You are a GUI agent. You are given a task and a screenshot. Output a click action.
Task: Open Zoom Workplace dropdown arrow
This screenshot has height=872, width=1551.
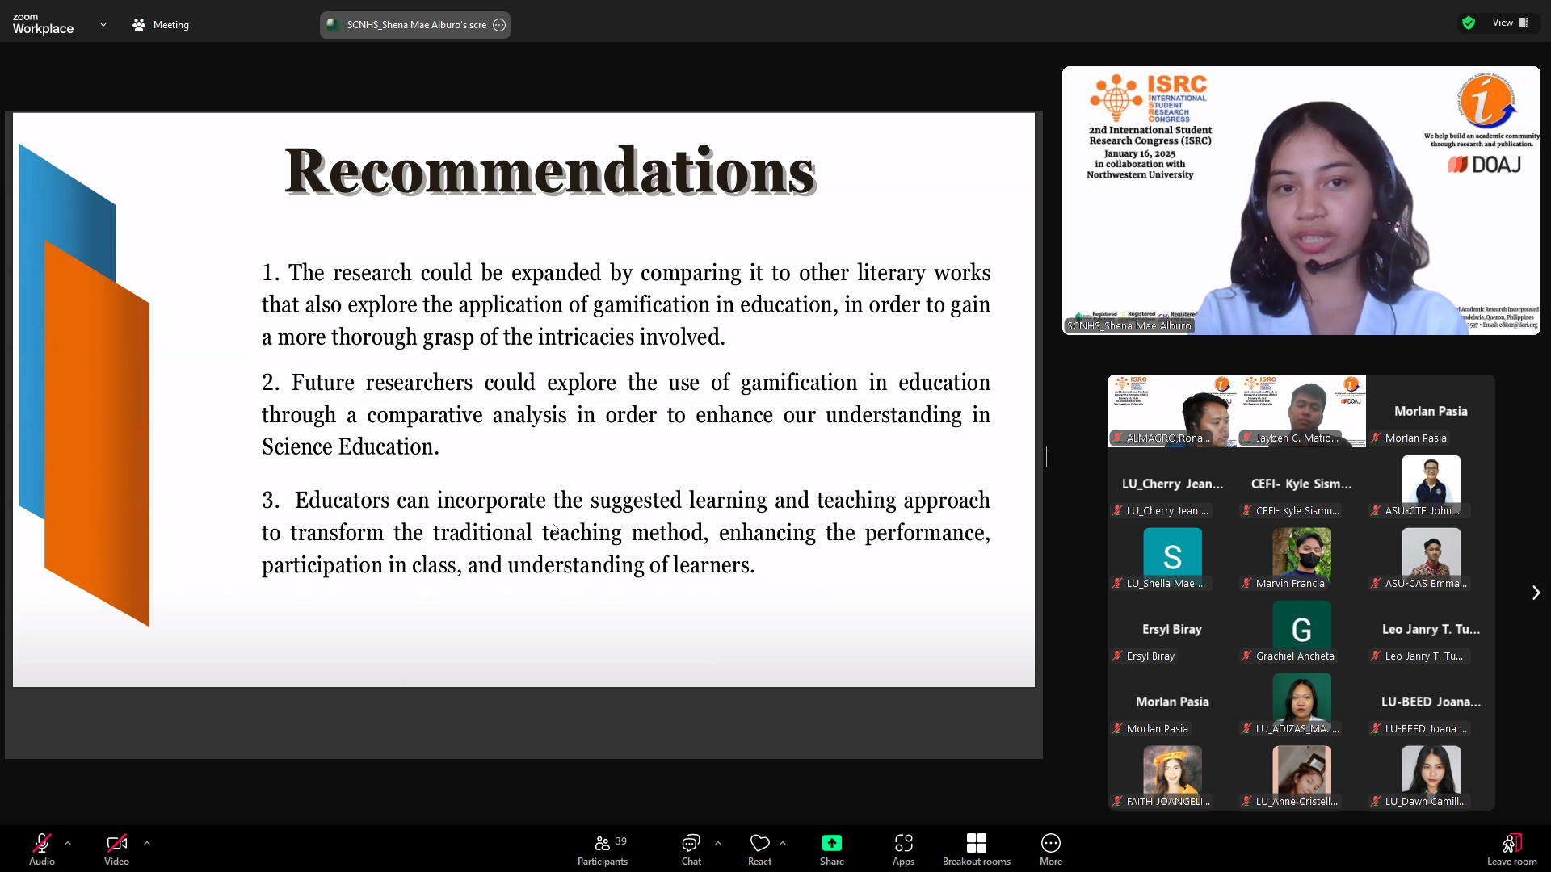pos(103,25)
